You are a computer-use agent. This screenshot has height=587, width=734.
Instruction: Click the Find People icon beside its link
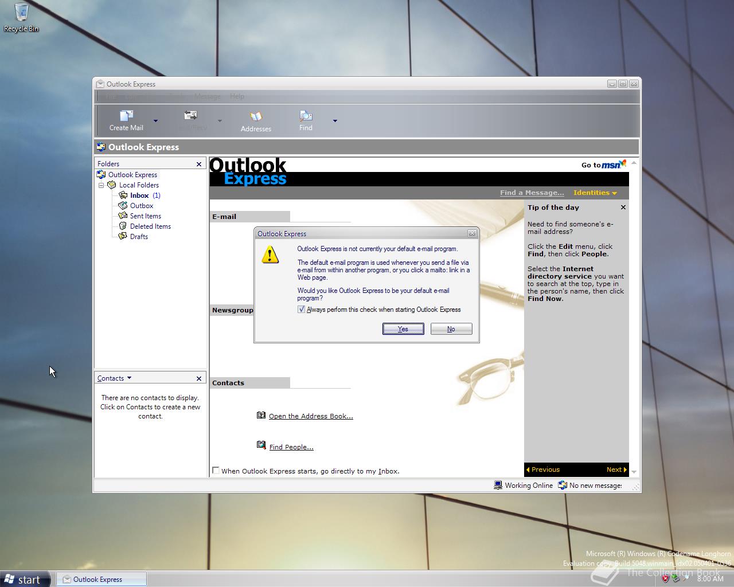click(261, 445)
